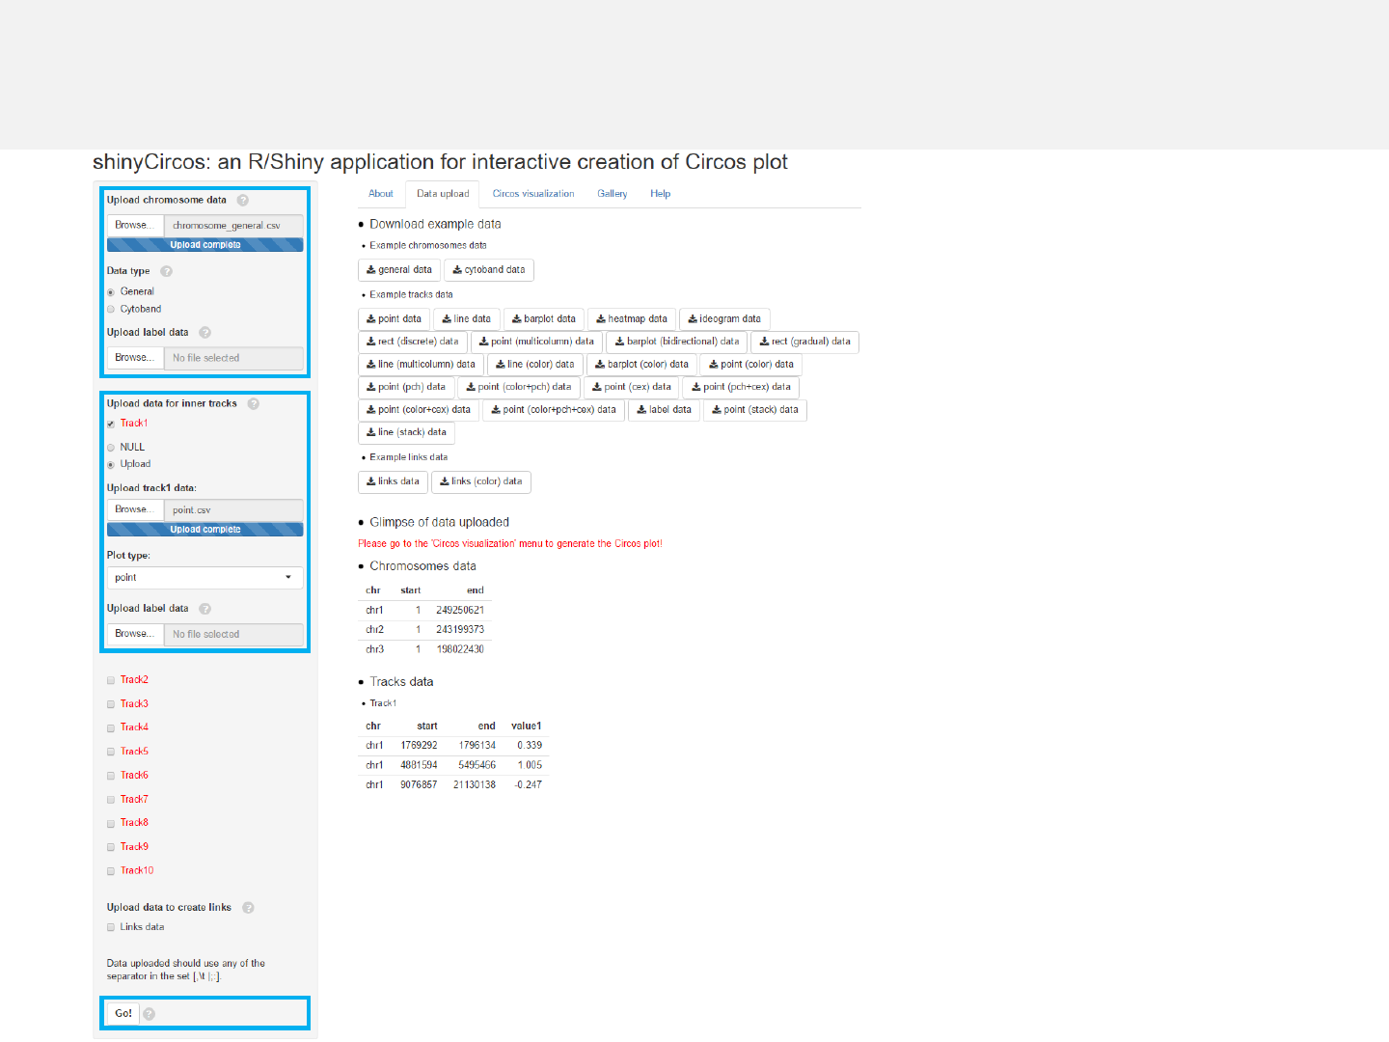Screen dimensions: 1389x1042
Task: Open the Help tab
Action: (660, 194)
